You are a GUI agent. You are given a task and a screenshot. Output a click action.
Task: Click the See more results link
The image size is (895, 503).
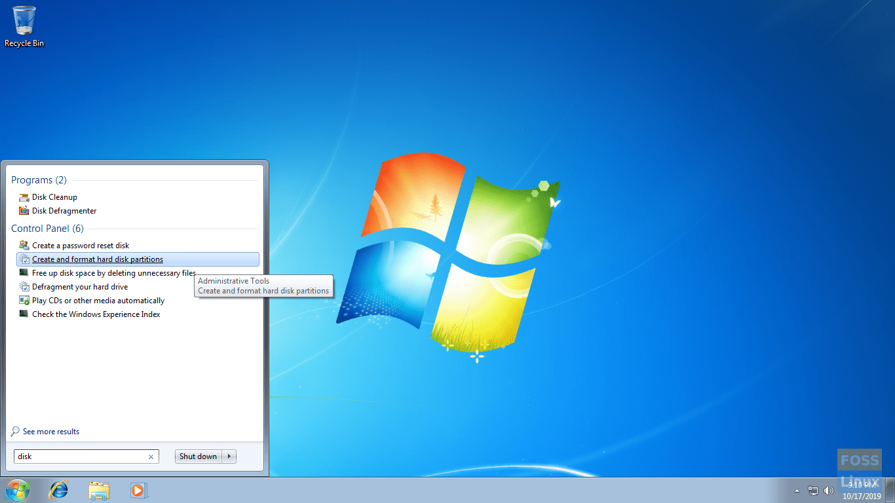(50, 431)
